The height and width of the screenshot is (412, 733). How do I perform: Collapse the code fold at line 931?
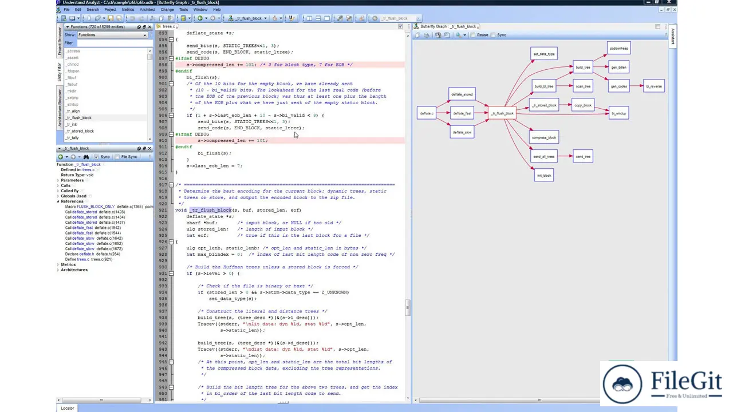click(171, 273)
